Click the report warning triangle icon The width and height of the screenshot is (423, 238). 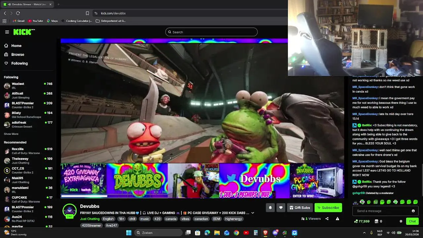pos(337,218)
